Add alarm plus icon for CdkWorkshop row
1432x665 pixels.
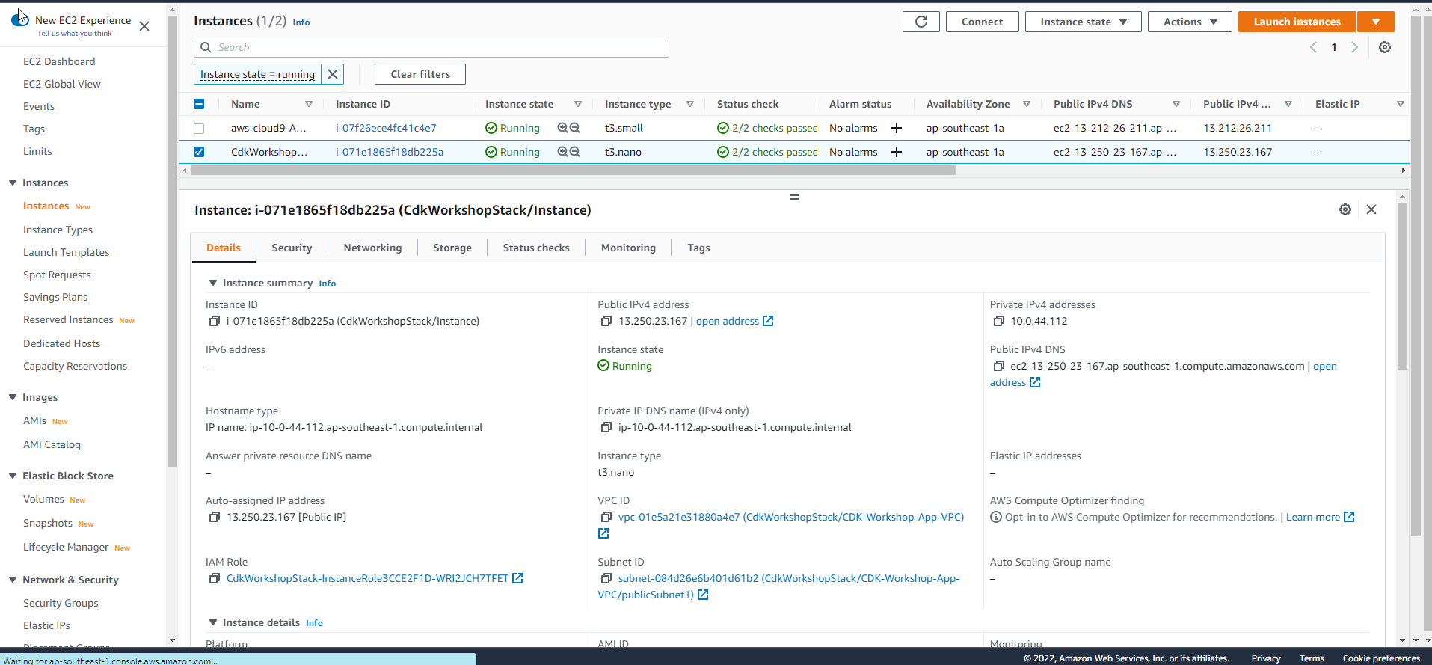pyautogui.click(x=897, y=152)
